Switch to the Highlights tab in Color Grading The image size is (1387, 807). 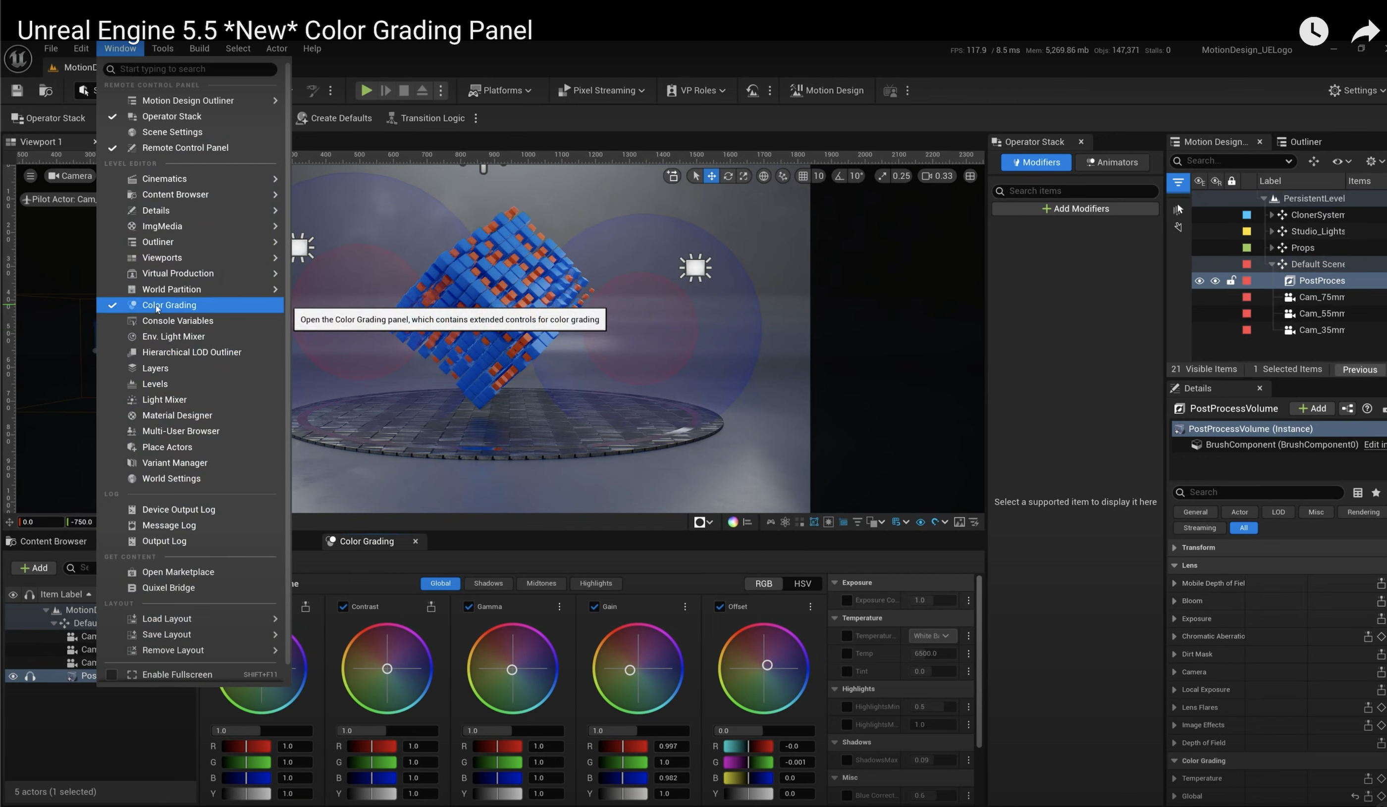[595, 583]
